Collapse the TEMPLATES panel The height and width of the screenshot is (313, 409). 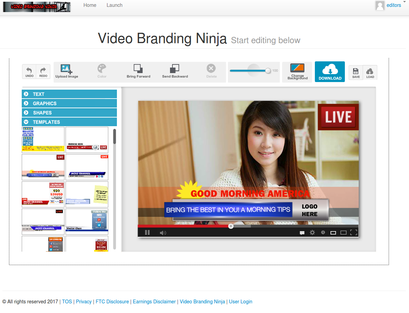coord(69,122)
